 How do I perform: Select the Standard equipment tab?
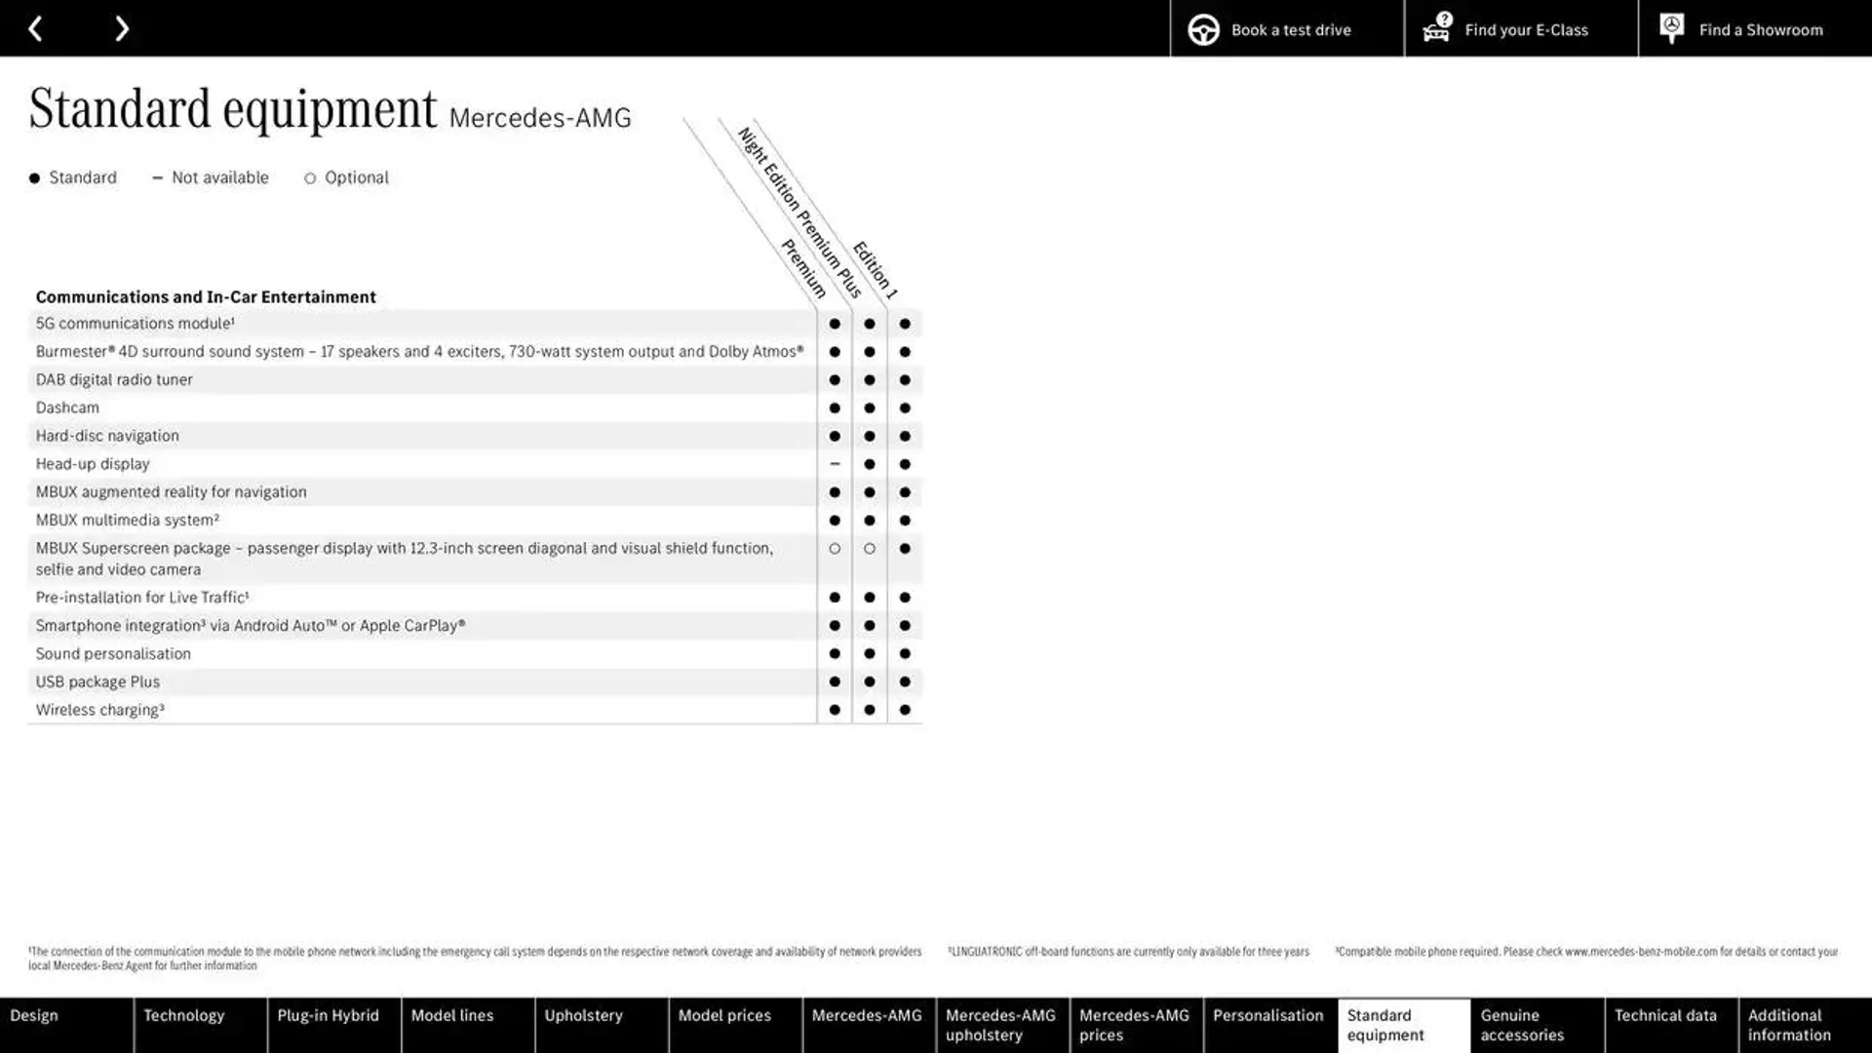click(1403, 1025)
